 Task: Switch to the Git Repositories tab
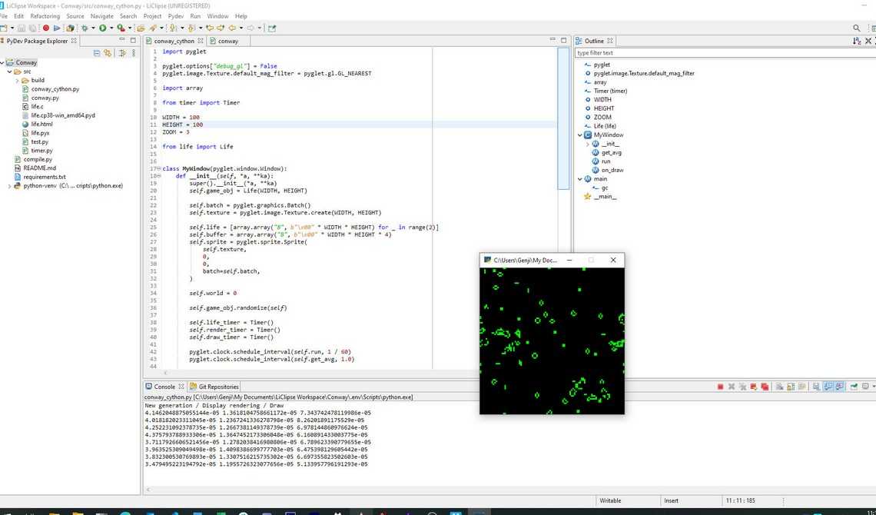pos(218,387)
